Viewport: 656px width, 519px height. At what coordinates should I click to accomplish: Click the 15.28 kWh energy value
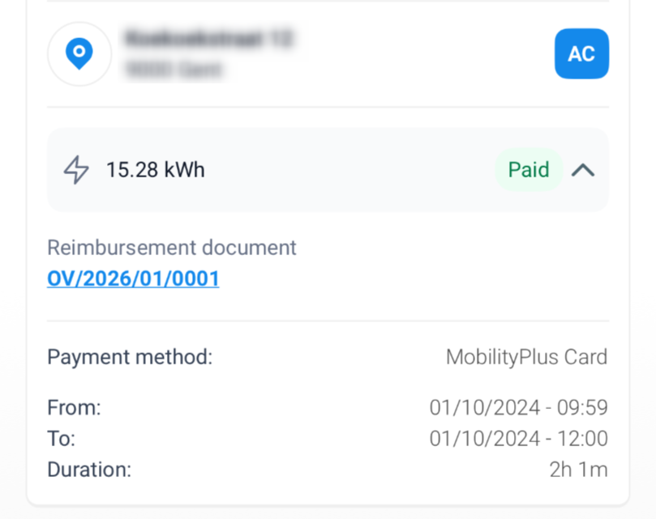pos(156,170)
